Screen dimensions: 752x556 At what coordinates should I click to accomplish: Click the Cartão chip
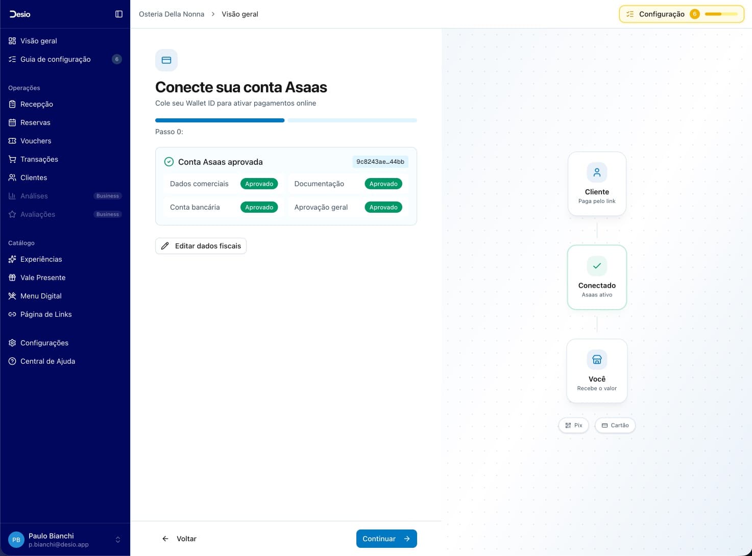coord(615,425)
